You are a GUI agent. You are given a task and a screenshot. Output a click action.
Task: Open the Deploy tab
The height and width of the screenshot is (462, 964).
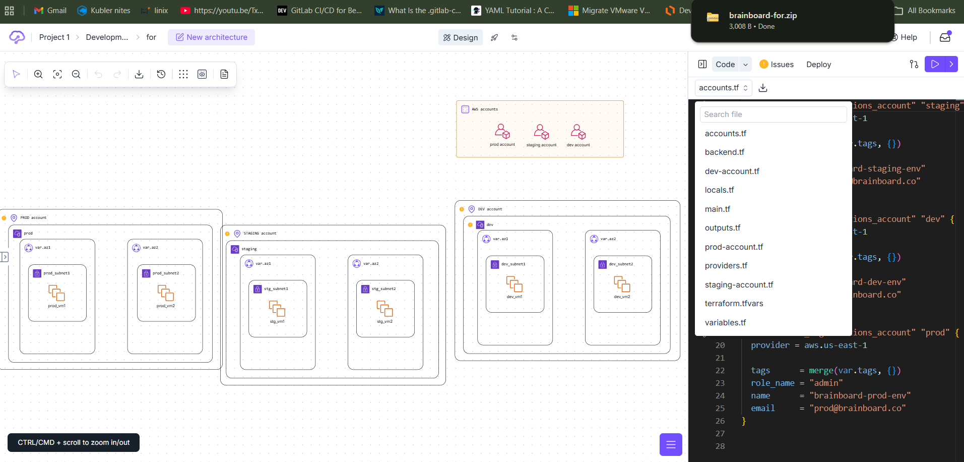click(x=818, y=65)
